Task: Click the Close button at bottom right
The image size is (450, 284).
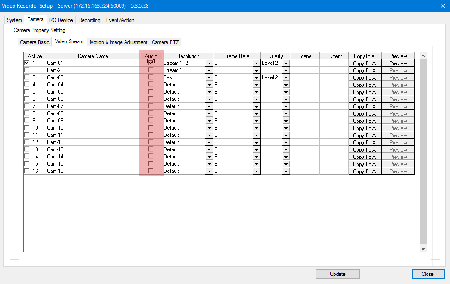Action: point(427,274)
